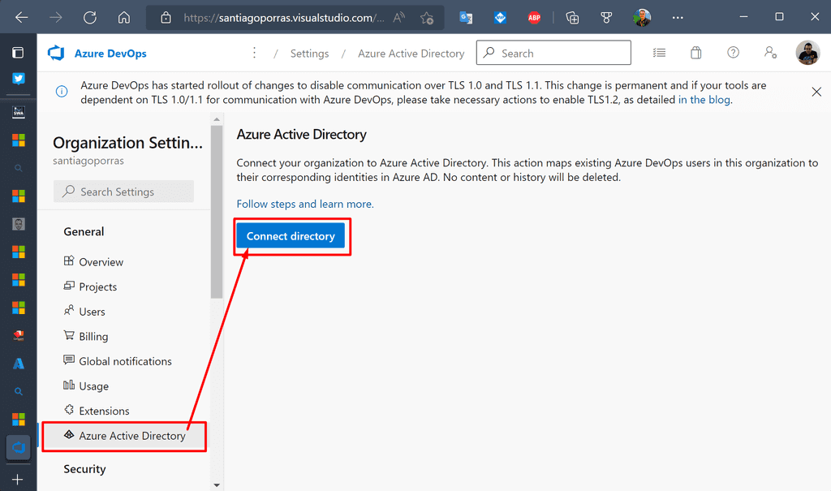Click the Connect directory button

pyautogui.click(x=291, y=236)
